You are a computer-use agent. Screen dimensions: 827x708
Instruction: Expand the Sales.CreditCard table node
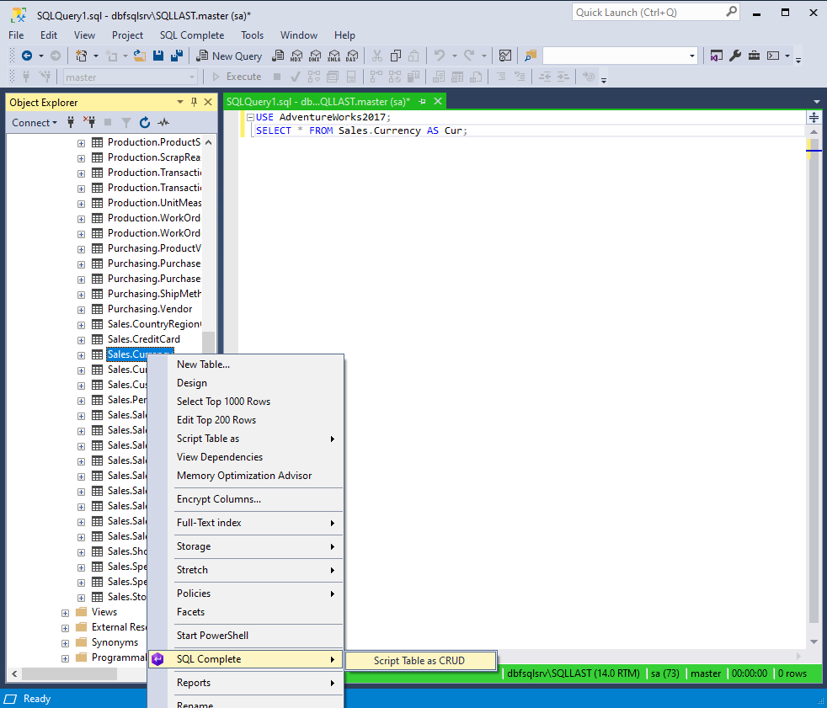81,339
